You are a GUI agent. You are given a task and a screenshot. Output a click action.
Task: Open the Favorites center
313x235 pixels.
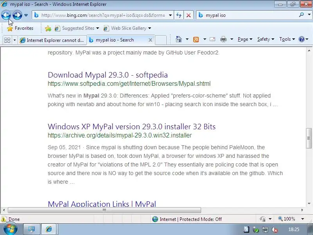tap(20, 28)
